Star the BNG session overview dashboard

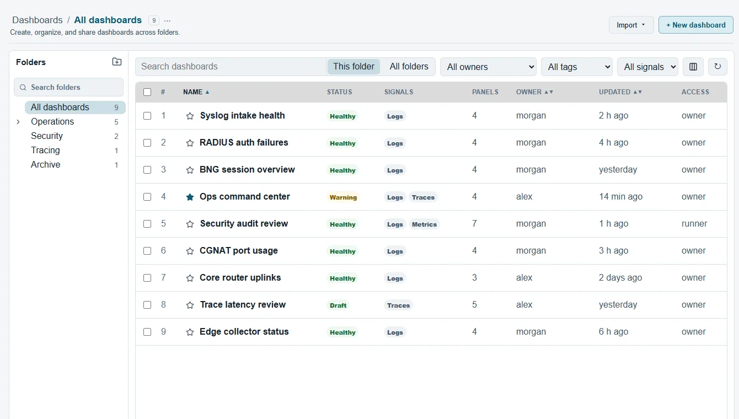[x=190, y=170]
